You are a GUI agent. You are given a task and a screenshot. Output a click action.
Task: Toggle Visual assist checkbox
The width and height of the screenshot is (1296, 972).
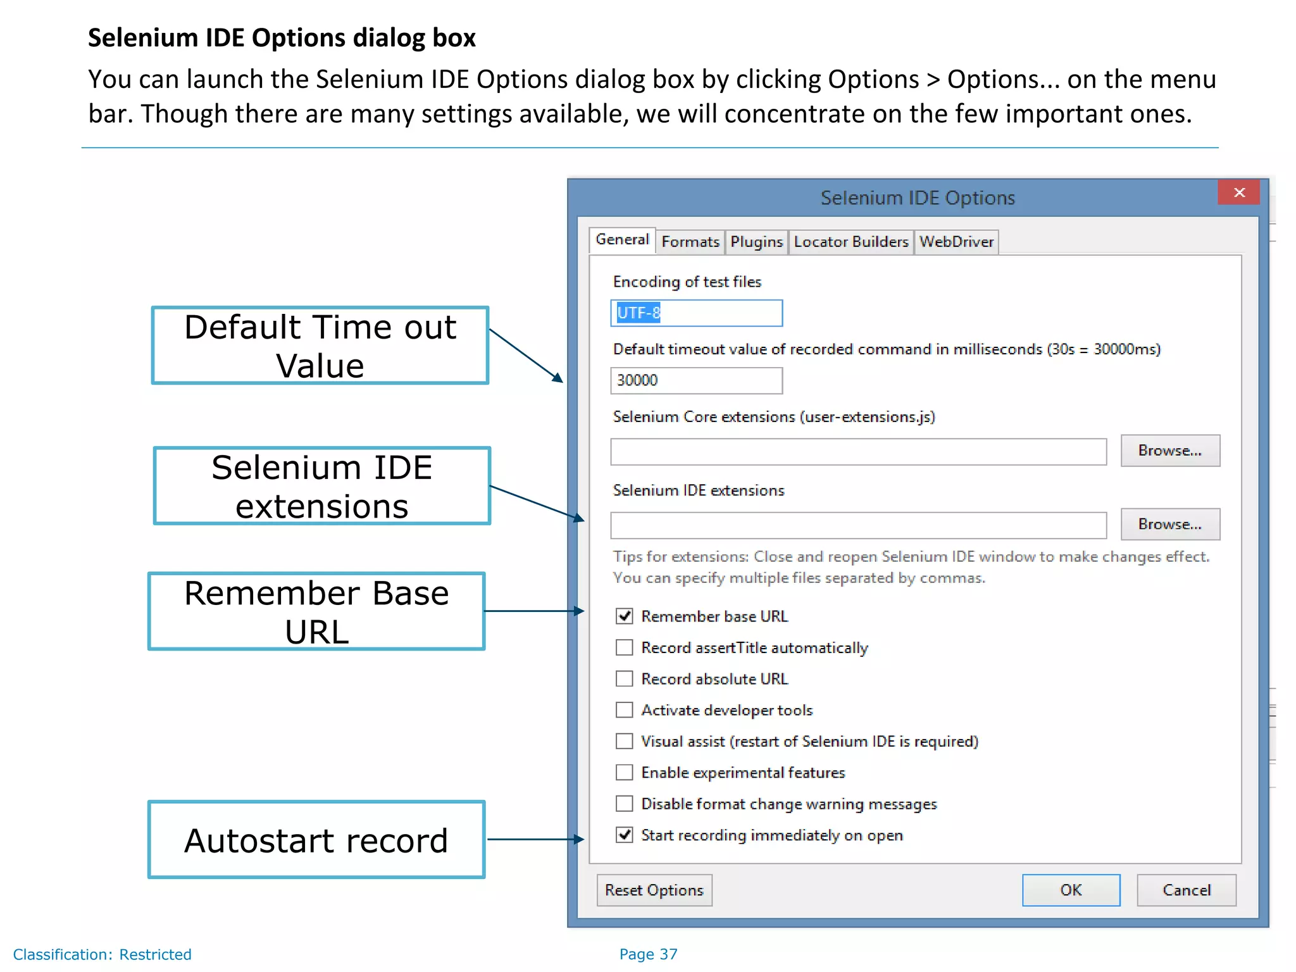click(625, 741)
